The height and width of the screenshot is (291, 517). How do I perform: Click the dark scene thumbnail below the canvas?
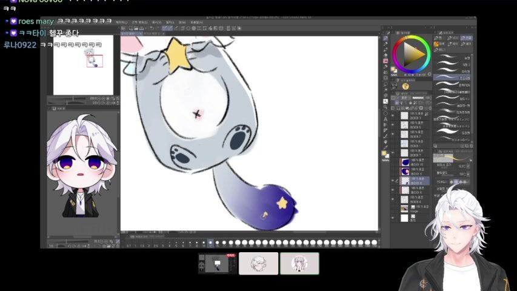[x=218, y=263]
